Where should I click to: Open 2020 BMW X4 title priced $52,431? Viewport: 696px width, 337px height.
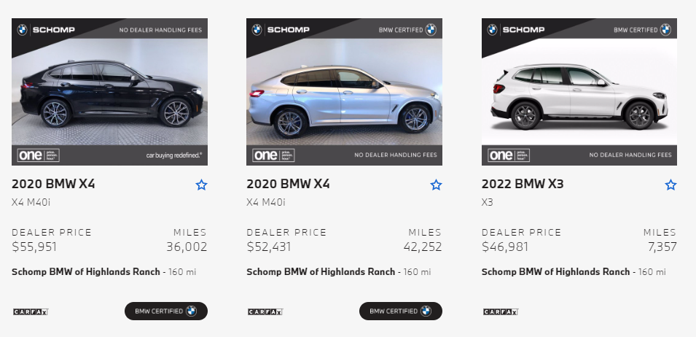pos(288,184)
